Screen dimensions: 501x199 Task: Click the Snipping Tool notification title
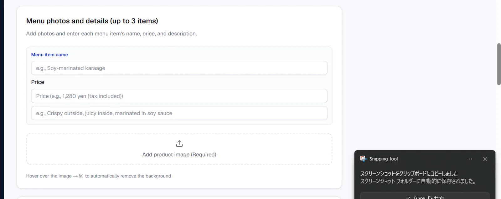click(x=384, y=159)
